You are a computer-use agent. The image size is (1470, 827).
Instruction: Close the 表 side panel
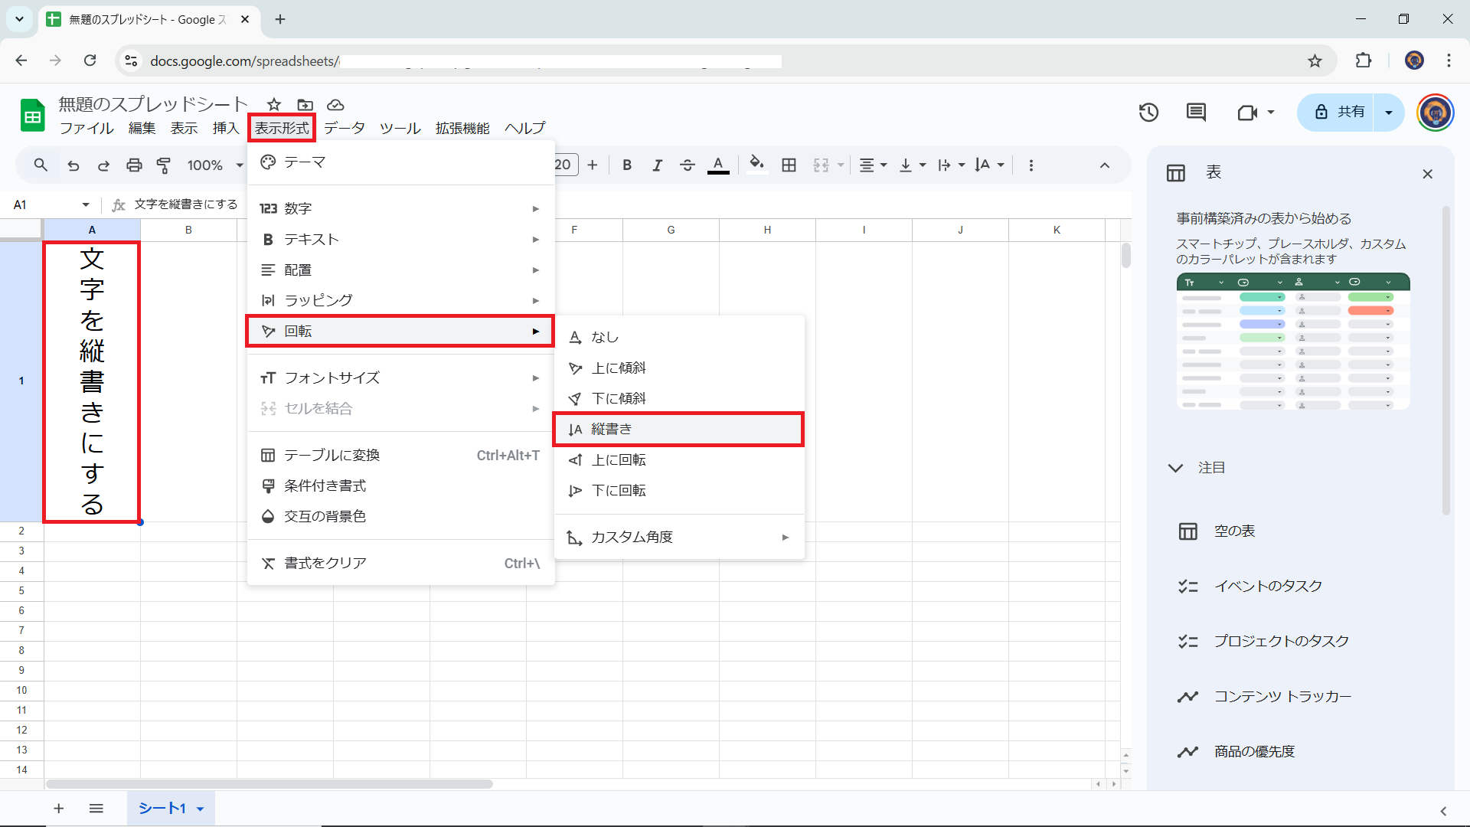point(1427,174)
